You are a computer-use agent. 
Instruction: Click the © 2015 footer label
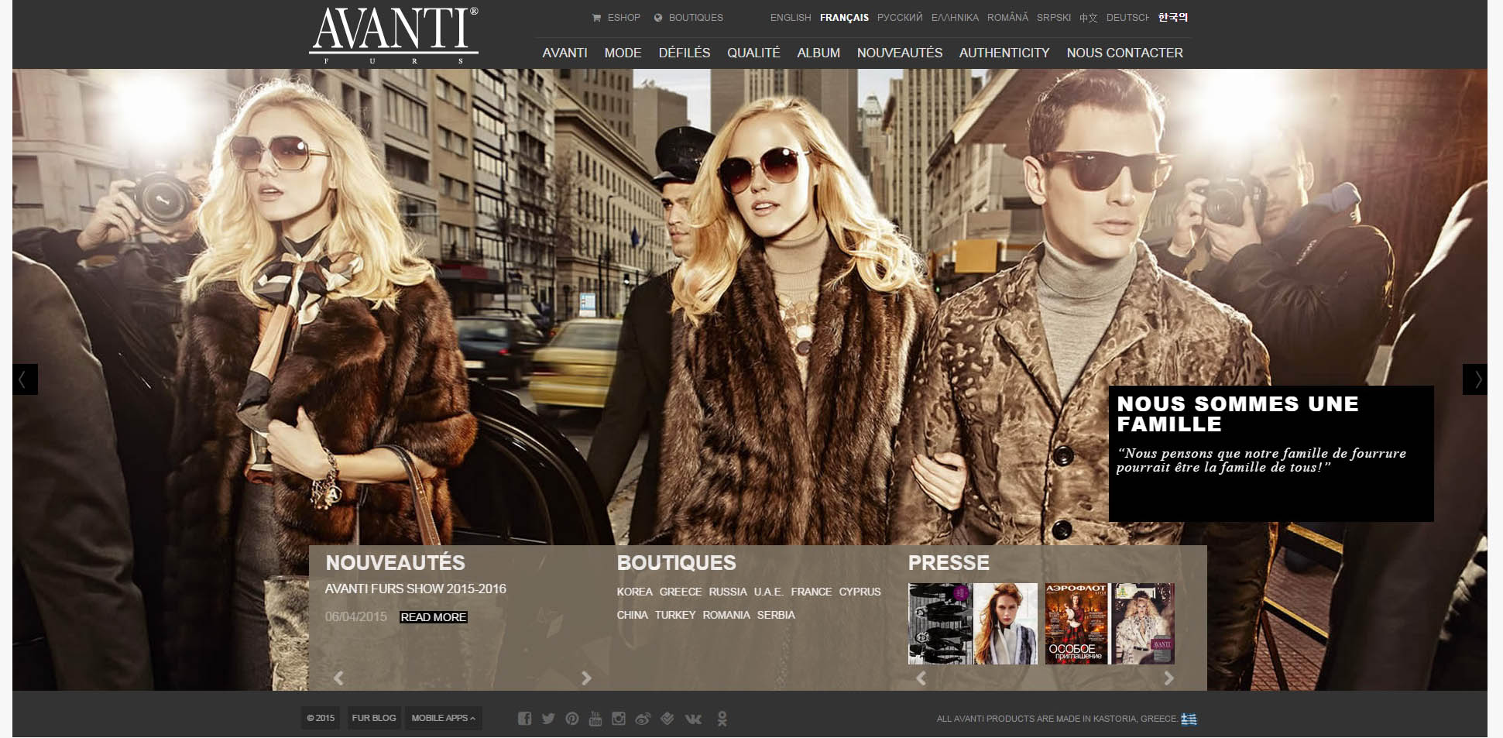(321, 718)
